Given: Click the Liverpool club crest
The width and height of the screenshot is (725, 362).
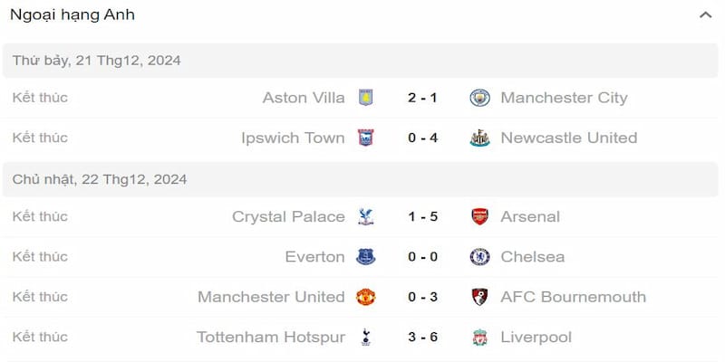Looking at the screenshot, I should [x=479, y=337].
